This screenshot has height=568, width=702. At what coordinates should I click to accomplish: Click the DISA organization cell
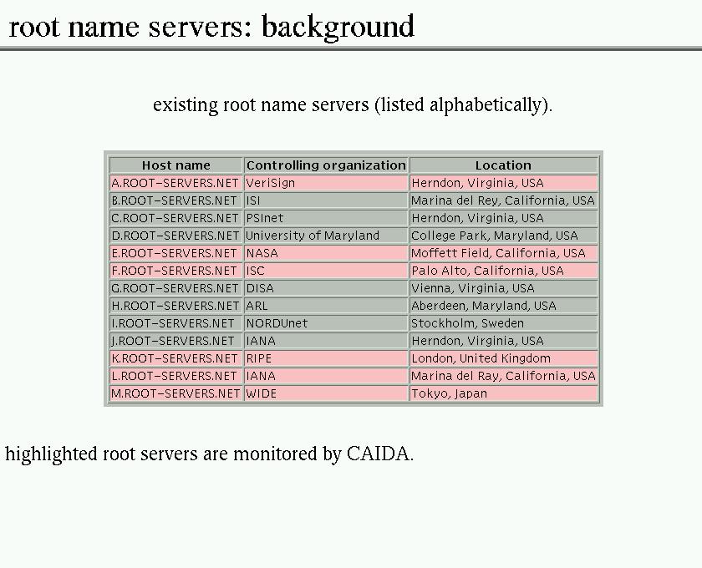tap(326, 288)
